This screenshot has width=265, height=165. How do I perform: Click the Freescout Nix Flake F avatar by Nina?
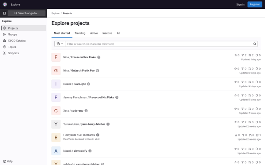point(56,57)
